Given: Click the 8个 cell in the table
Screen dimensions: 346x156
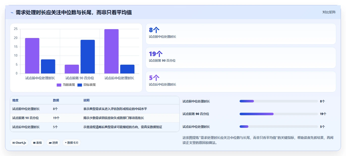Looking at the screenshot, I should click(x=55, y=109).
